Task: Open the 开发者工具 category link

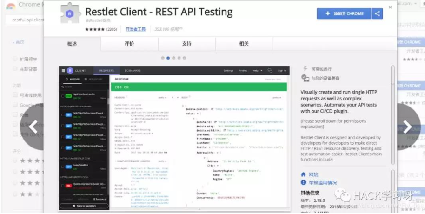Action: [x=135, y=29]
